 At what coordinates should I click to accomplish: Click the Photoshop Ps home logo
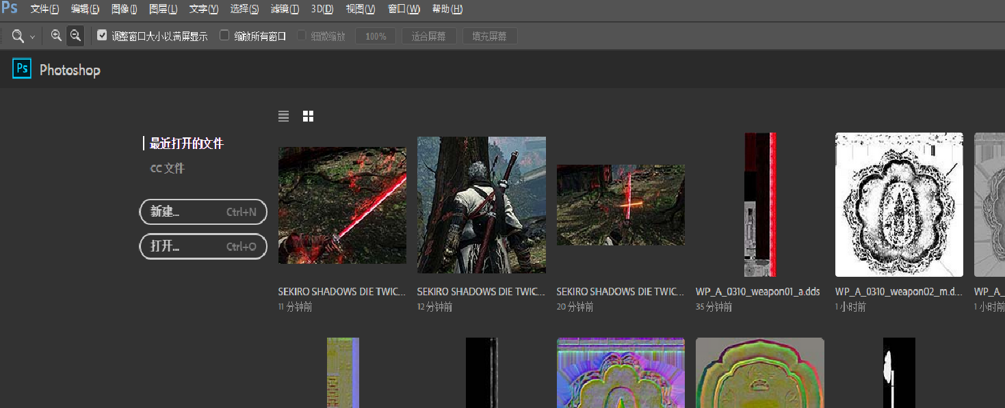tap(22, 70)
